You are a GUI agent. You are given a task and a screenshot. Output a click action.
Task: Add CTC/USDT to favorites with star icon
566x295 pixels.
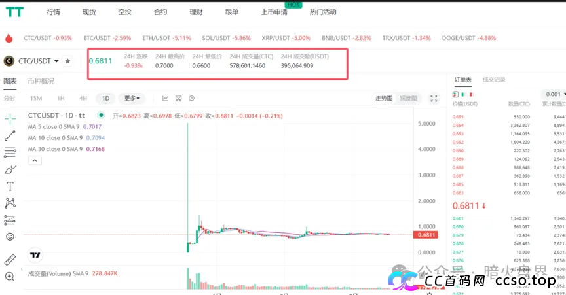click(67, 61)
